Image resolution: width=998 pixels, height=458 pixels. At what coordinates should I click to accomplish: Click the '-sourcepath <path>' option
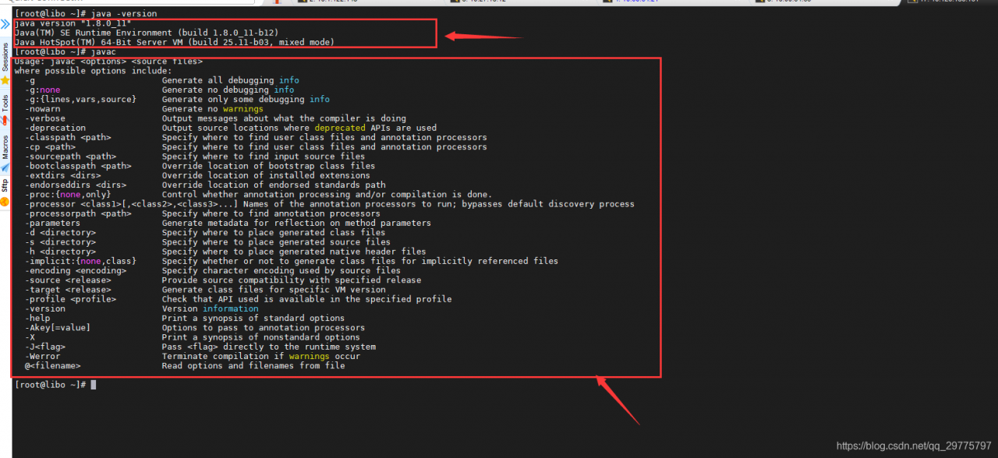pyautogui.click(x=70, y=157)
